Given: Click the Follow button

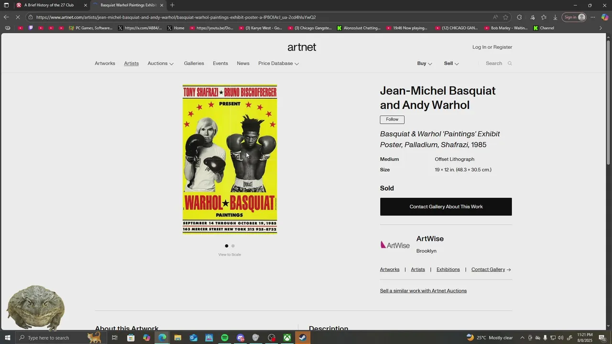Looking at the screenshot, I should click(x=392, y=119).
